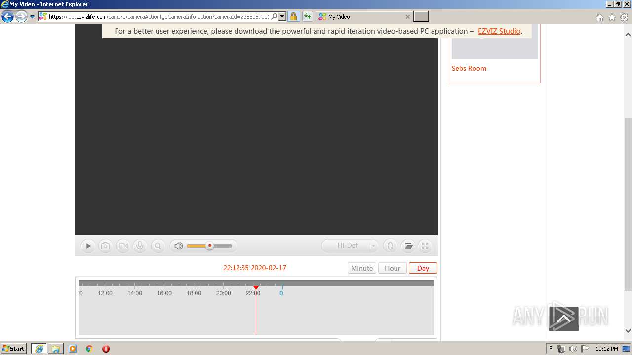Click the system tray volume icon
This screenshot has height=355, width=632.
(573, 349)
